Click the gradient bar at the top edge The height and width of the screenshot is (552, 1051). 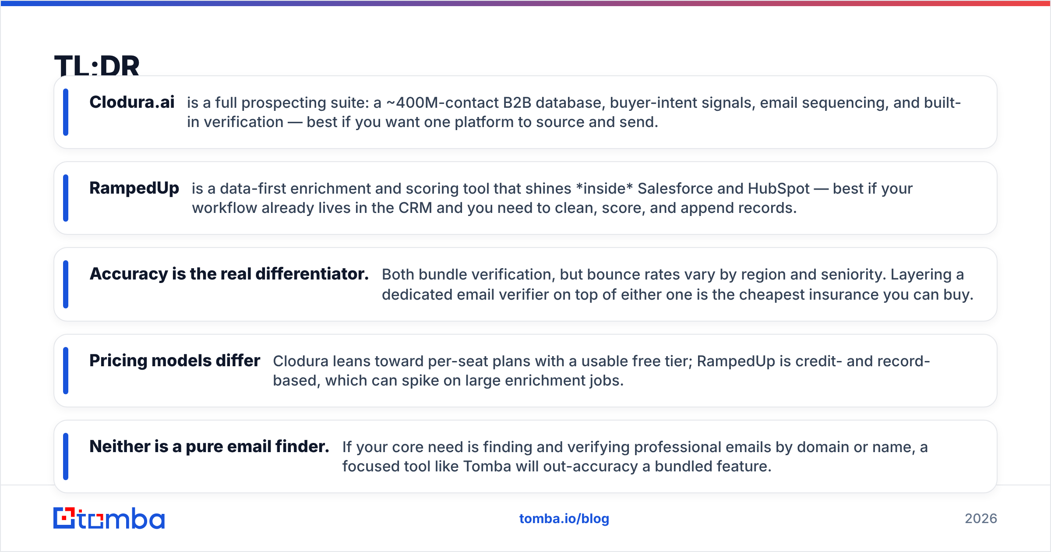[525, 3]
